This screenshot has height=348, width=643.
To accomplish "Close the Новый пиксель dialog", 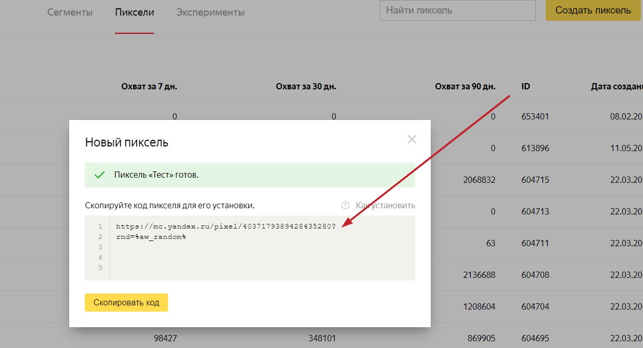I will [412, 139].
